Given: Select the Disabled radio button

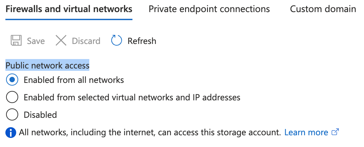Looking at the screenshot, I should [x=12, y=115].
